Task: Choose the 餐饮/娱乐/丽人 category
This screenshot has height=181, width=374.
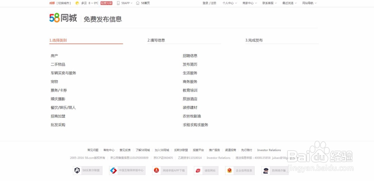Action: click(63, 108)
